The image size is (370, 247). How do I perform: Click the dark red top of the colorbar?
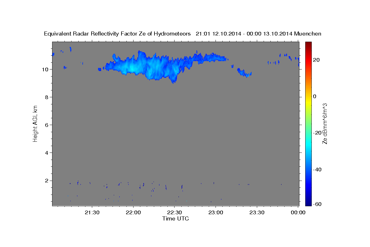click(x=308, y=45)
